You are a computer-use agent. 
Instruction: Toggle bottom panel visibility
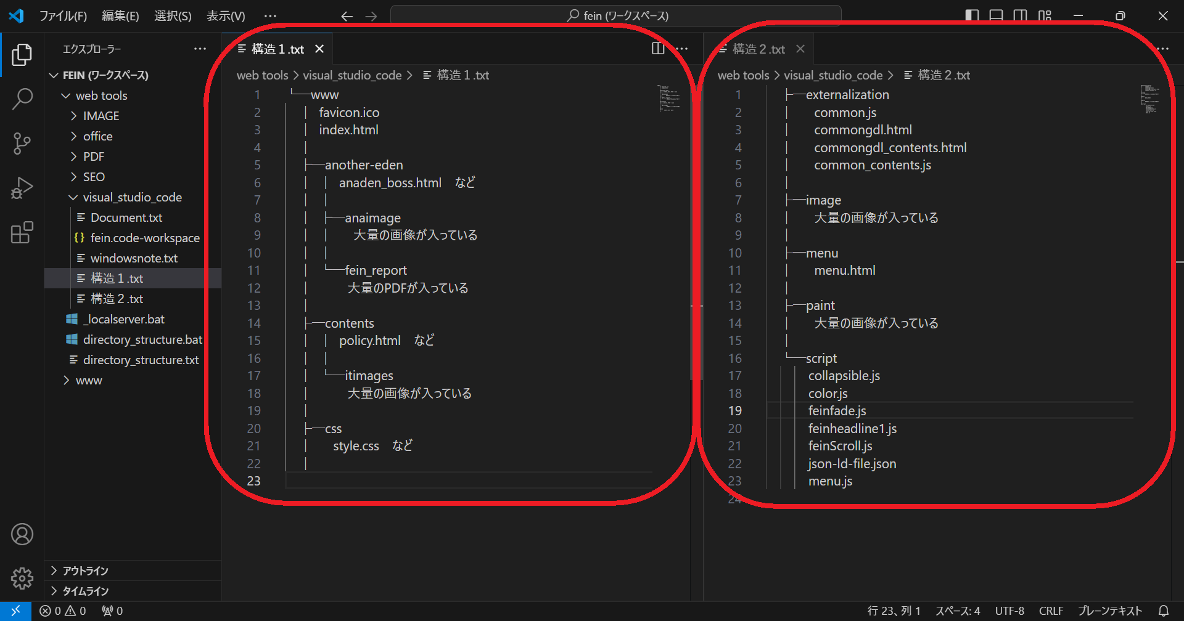pos(996,16)
